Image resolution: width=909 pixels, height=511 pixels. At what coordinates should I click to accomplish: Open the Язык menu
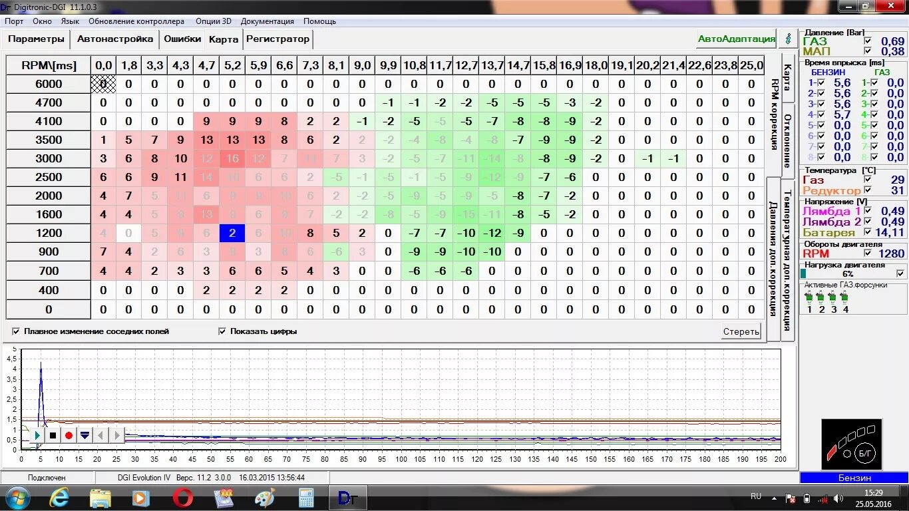tap(70, 21)
